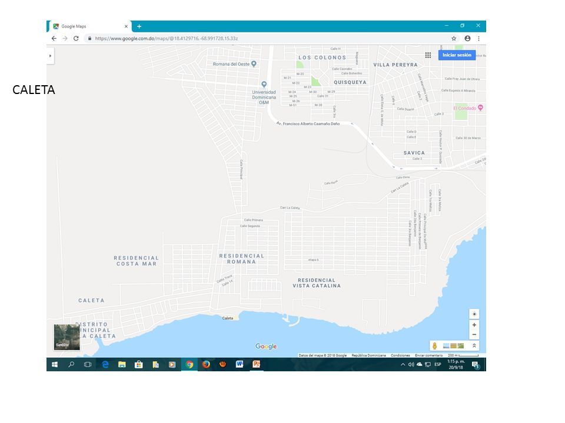
Task: Click the Romana del Oeste map pin
Action: tap(254, 64)
